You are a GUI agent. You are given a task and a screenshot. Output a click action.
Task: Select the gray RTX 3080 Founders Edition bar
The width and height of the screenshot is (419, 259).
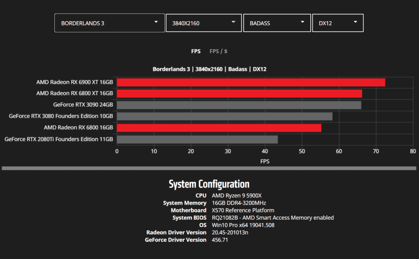[225, 117]
